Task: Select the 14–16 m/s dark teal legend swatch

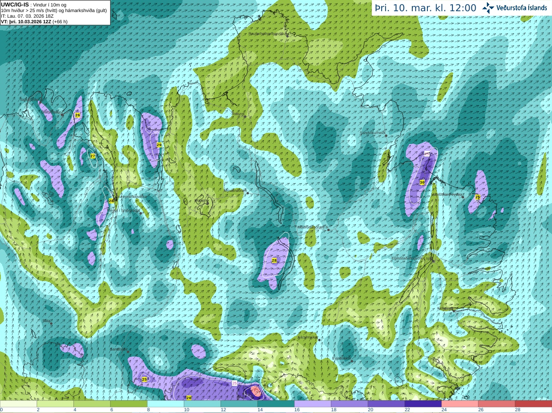Action: [x=276, y=404]
